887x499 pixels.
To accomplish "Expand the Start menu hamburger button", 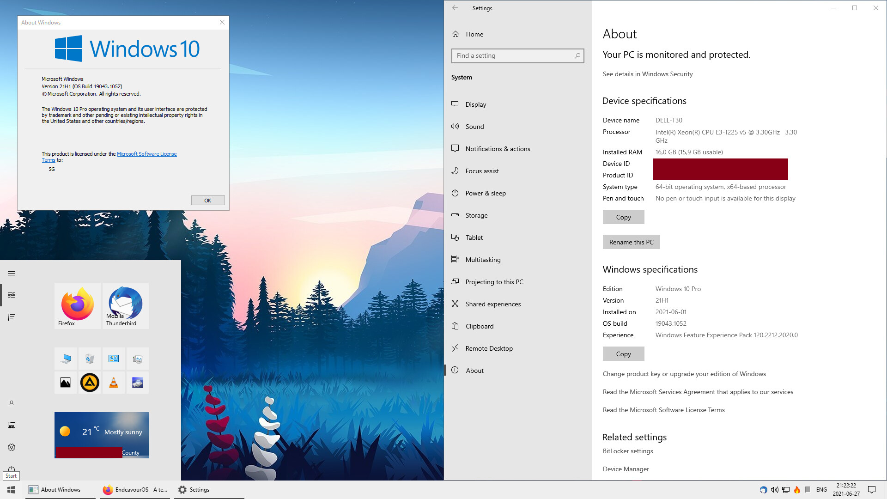I will (x=12, y=274).
